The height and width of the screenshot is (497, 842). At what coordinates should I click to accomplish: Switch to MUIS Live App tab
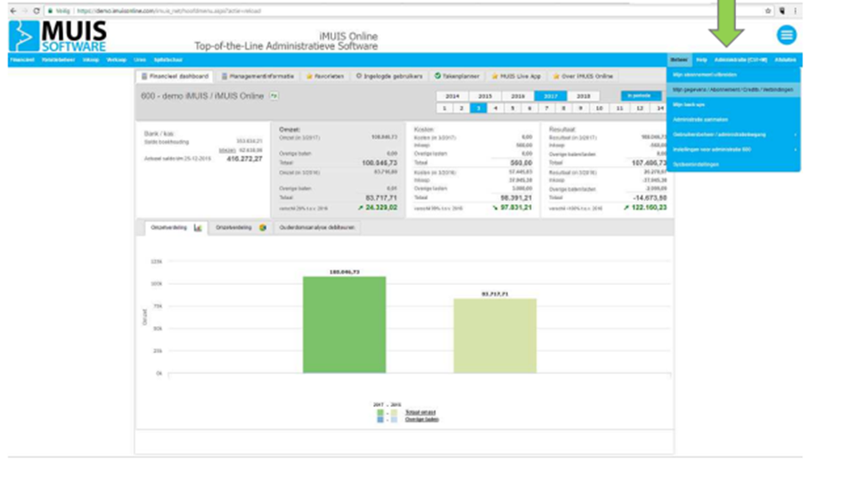click(517, 77)
